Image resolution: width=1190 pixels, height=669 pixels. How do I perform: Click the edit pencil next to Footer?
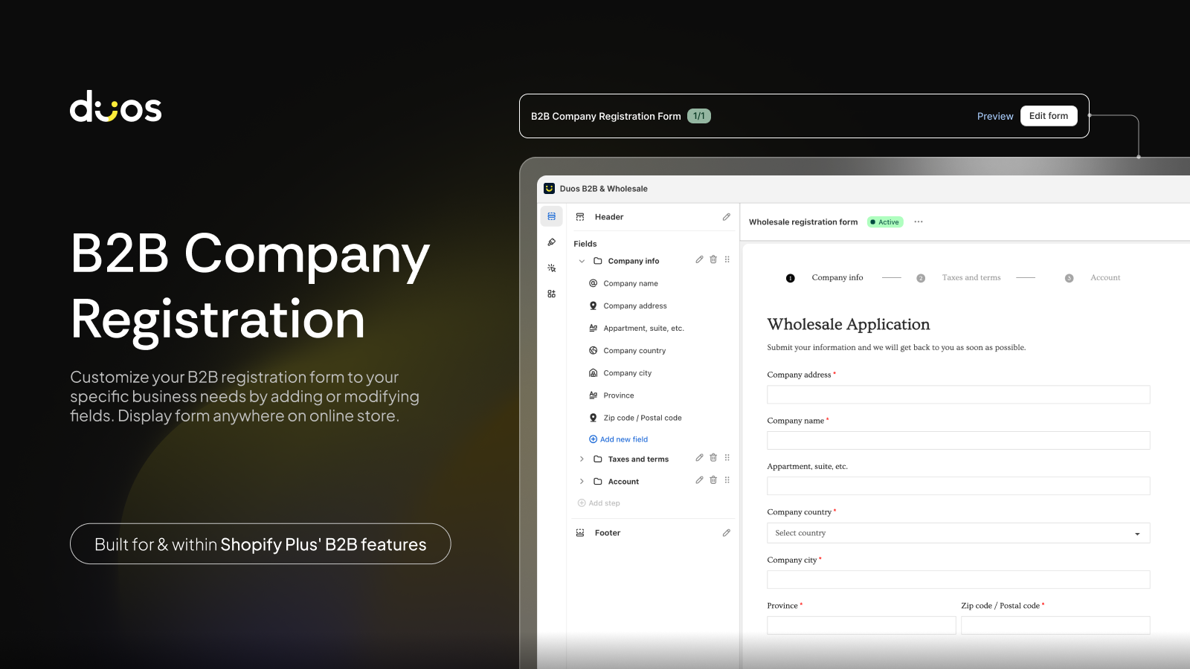727,532
